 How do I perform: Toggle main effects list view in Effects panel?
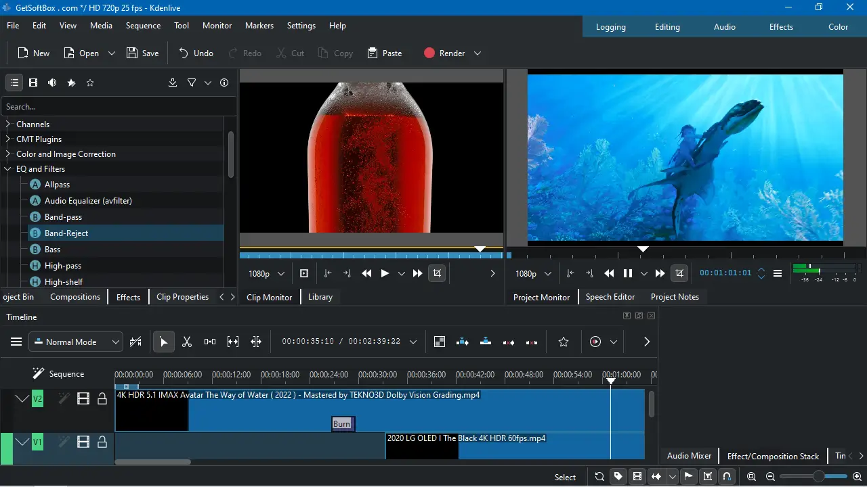14,83
